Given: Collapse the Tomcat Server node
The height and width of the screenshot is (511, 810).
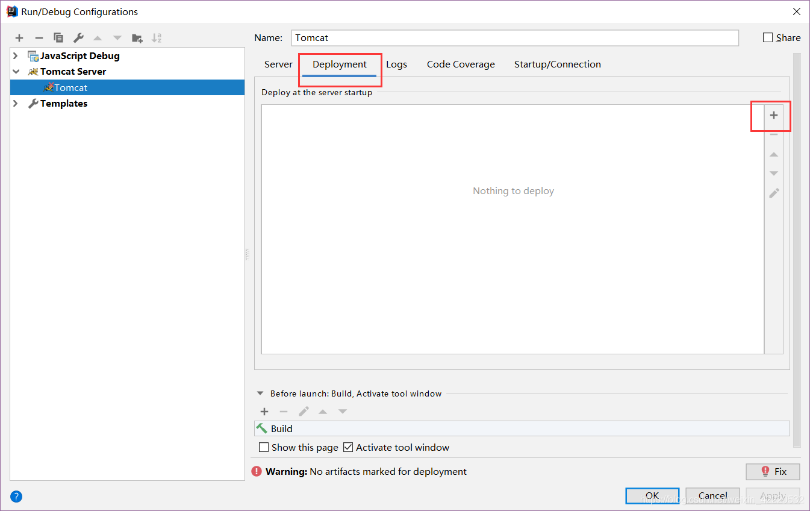Looking at the screenshot, I should tap(16, 72).
